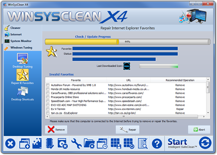Sort by the URL column header
217x155 pixels.
pyautogui.click(x=129, y=80)
